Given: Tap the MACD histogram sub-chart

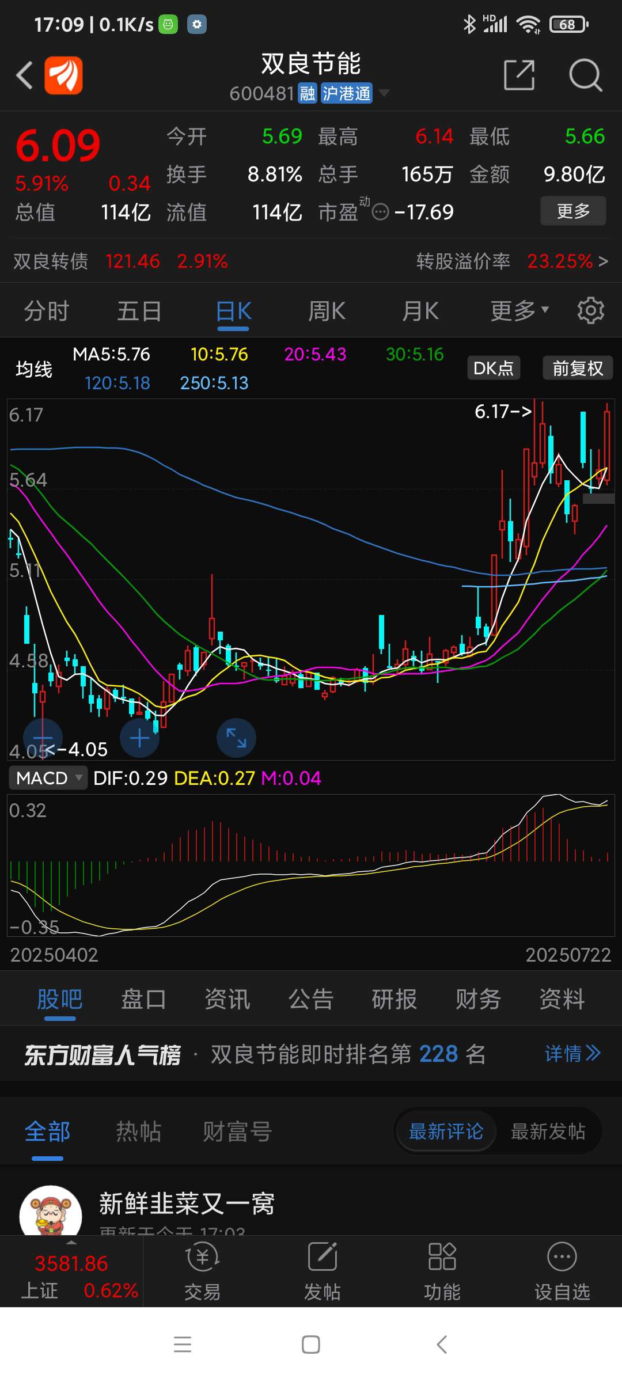Looking at the screenshot, I should coord(311,865).
